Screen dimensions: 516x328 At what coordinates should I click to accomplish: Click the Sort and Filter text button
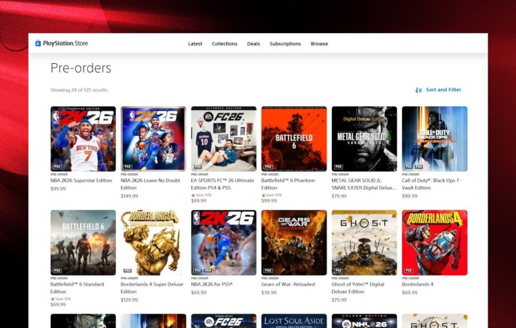click(443, 90)
